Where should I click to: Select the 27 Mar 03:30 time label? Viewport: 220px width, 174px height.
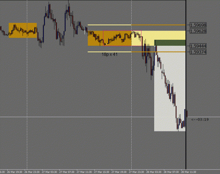(49, 172)
